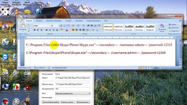
Task: Apply Superscript formatting icon
Action: pyautogui.click(x=53, y=30)
